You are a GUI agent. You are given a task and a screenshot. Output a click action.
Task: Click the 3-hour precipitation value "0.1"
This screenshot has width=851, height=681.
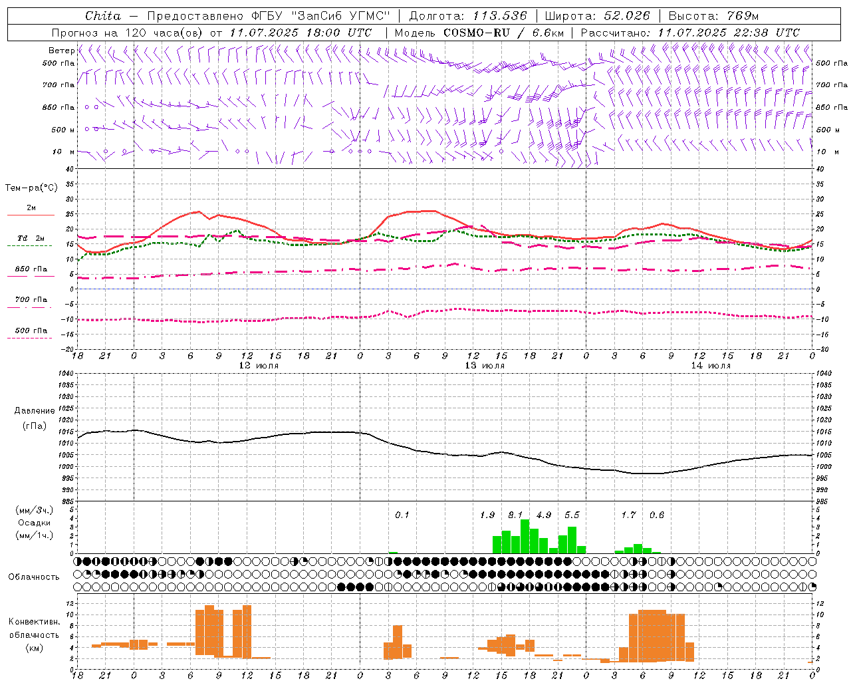(x=402, y=515)
